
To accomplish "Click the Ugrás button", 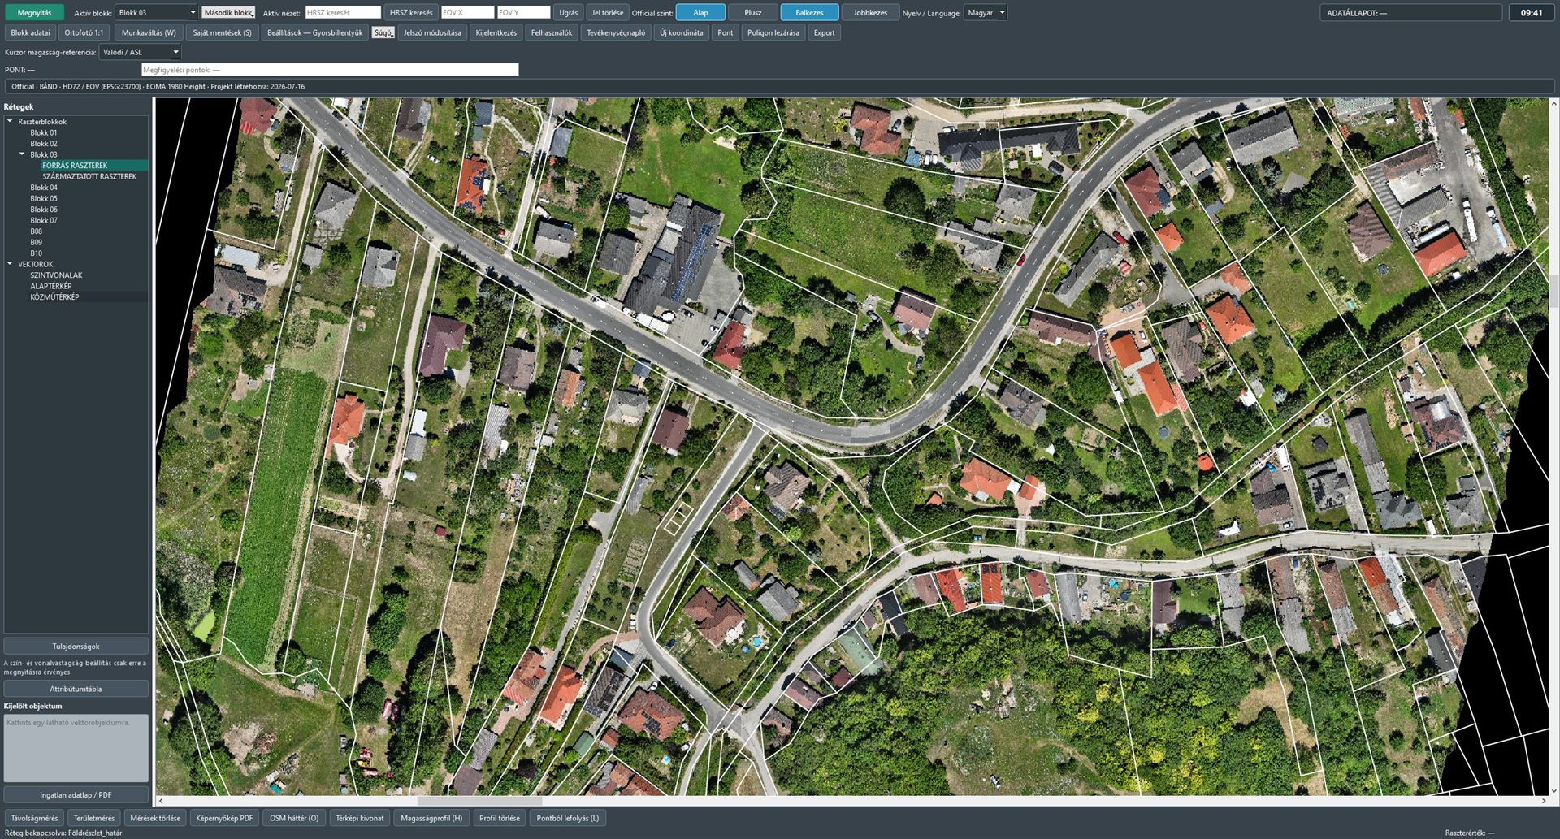I will coord(569,13).
